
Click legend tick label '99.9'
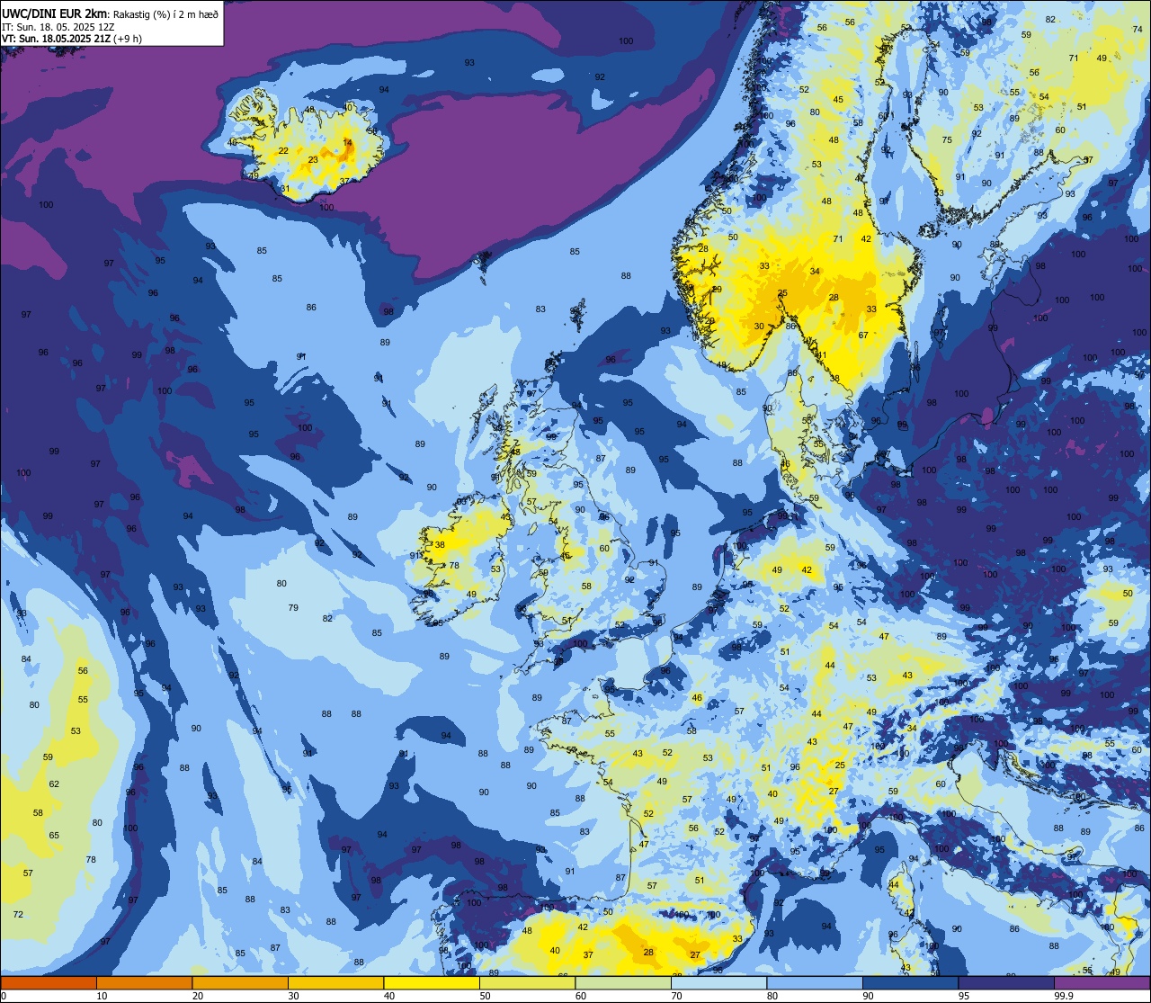pos(1064,996)
